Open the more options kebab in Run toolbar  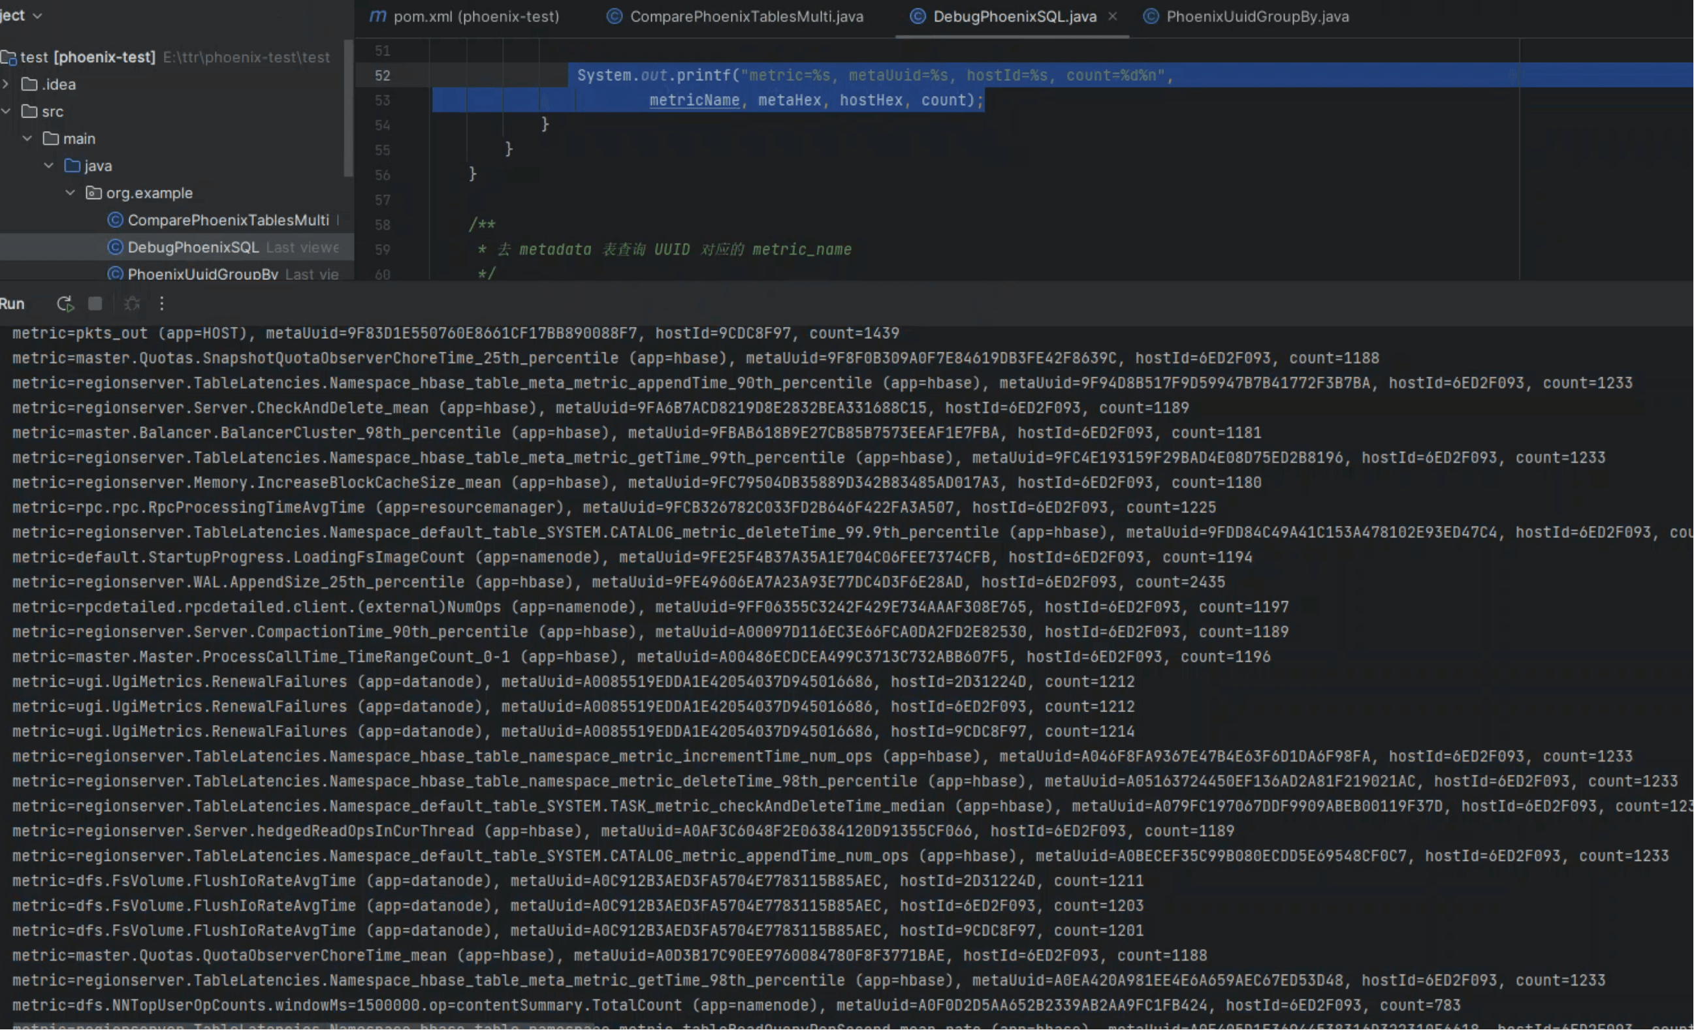pos(161,304)
